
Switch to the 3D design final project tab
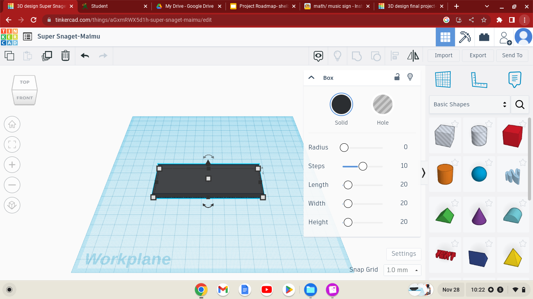tap(410, 6)
